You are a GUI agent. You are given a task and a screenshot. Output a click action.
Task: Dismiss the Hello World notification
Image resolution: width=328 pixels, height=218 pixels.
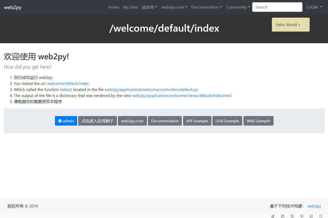coord(299,25)
